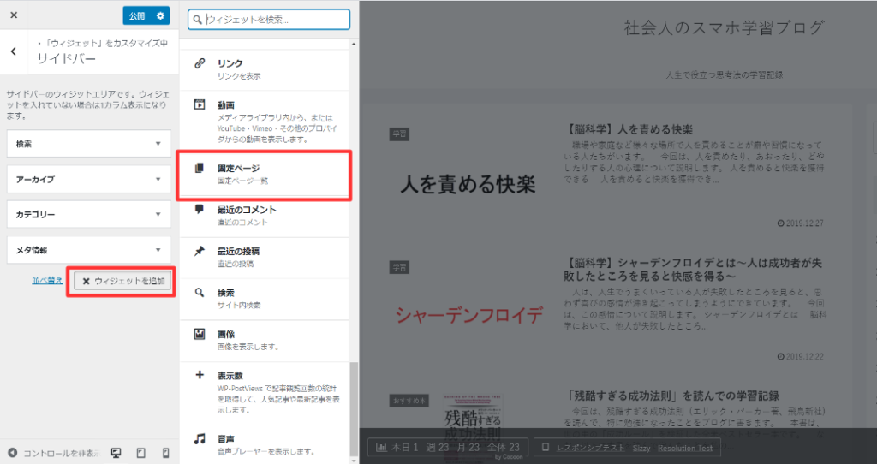Switch to tablet preview device

click(x=141, y=452)
